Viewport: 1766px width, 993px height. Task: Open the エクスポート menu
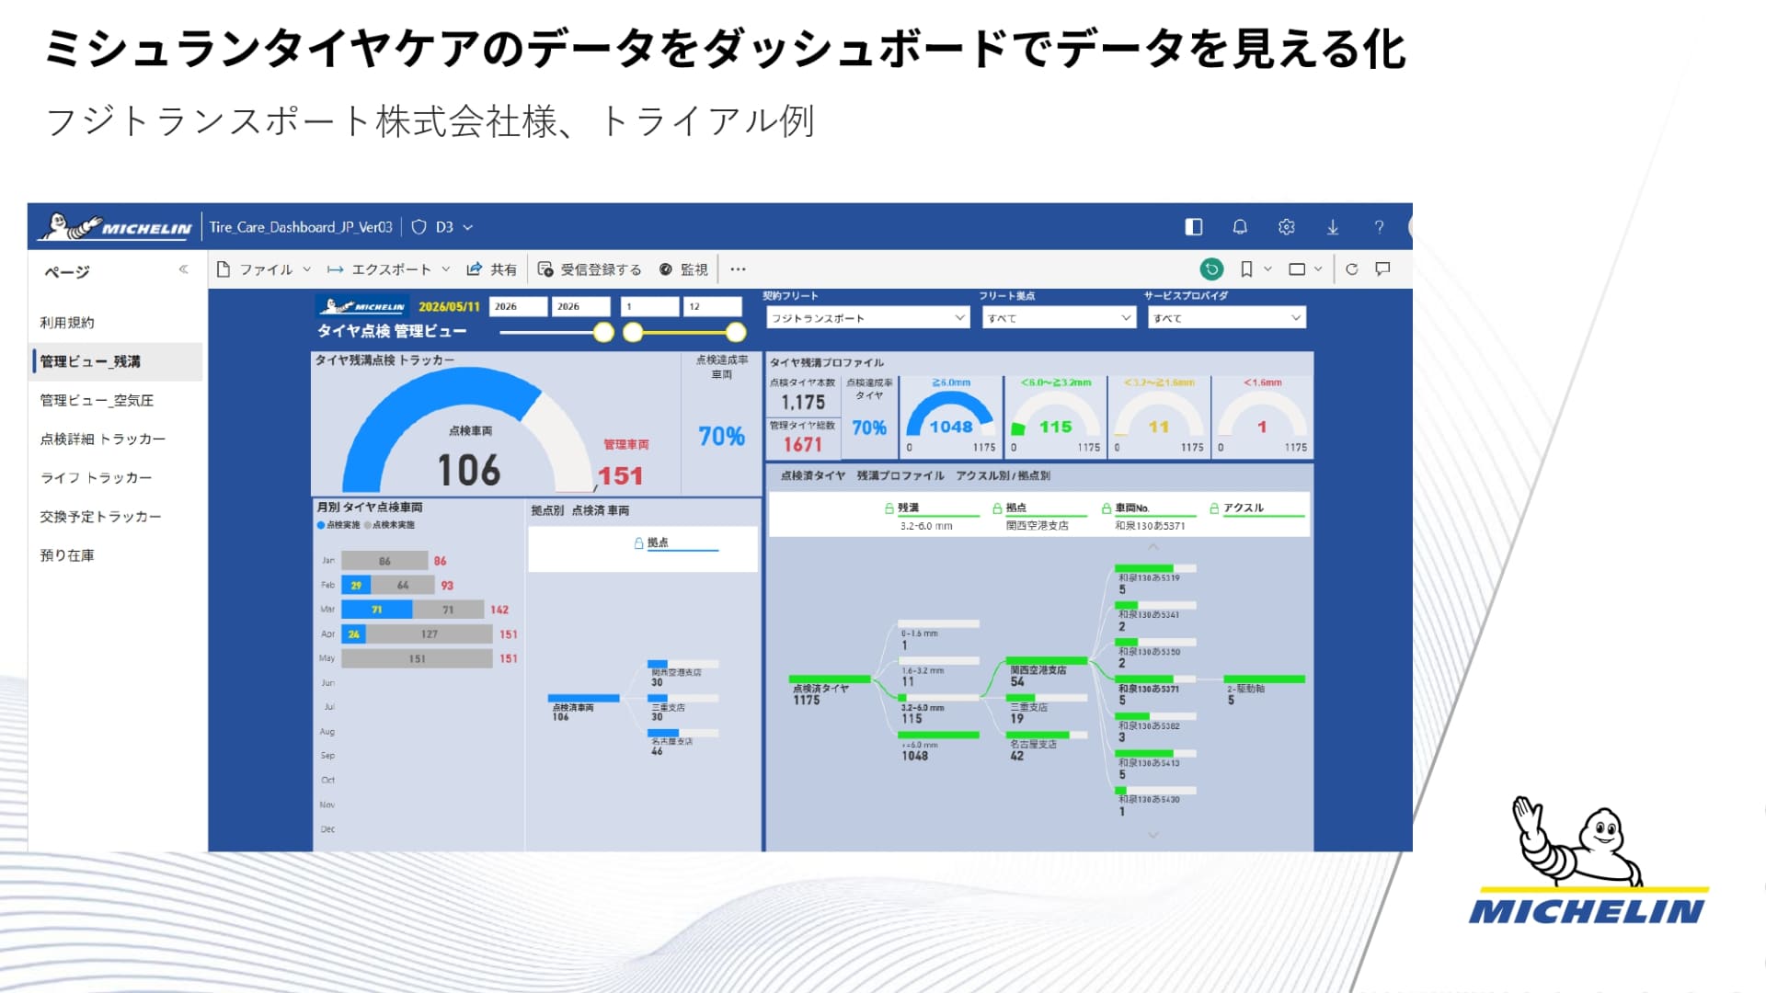click(388, 269)
